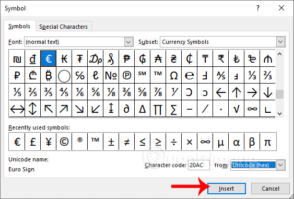Select the Ruble sign

click(17, 75)
